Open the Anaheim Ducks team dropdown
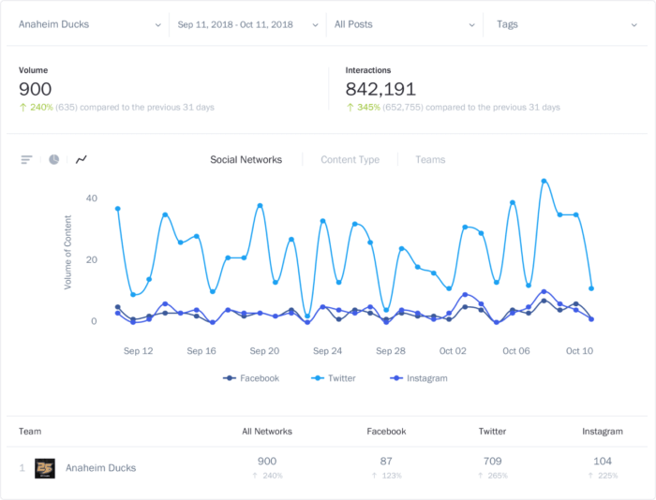 [x=90, y=24]
